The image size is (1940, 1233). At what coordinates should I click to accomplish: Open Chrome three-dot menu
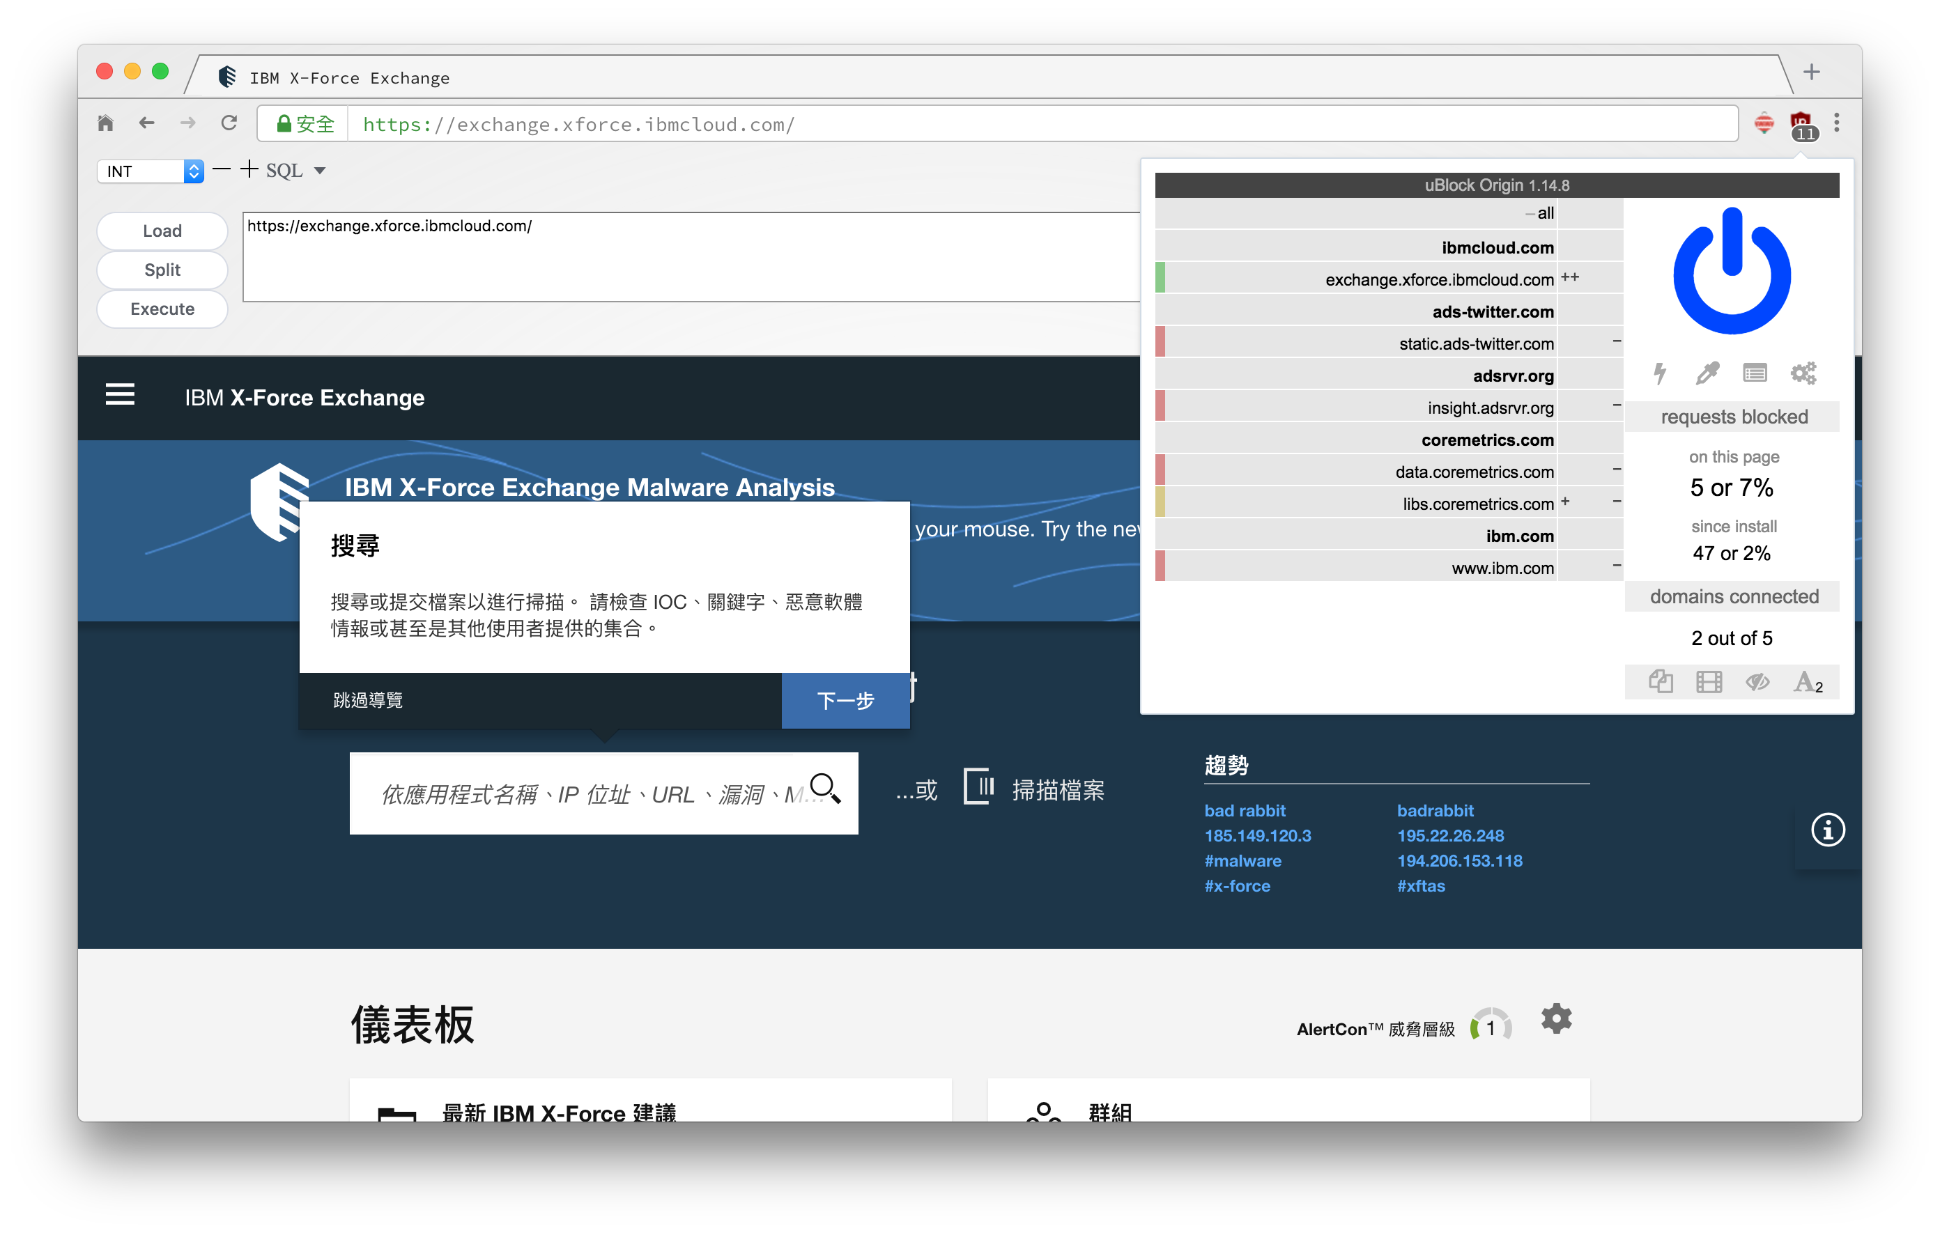1836,123
